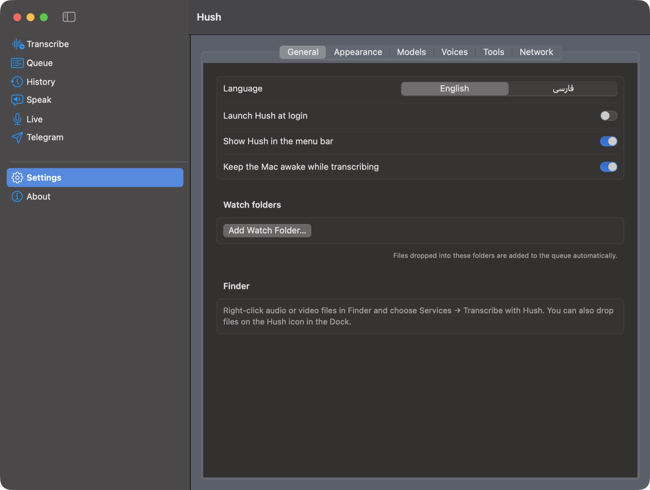This screenshot has height=490, width=650.
Task: Open the Tools tab
Action: [494, 52]
